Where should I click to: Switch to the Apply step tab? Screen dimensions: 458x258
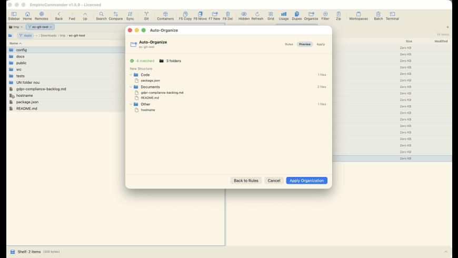(321, 44)
